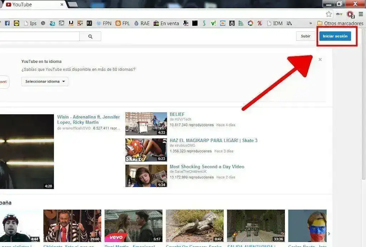Open the Seleccionar idioma dropdown

tap(44, 81)
